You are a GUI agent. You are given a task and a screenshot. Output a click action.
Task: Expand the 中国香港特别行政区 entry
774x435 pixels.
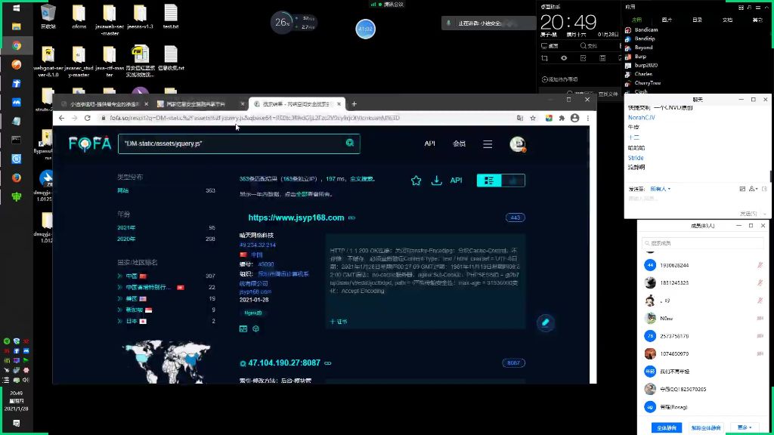coord(120,287)
